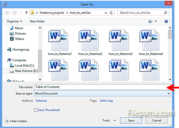Screen dimensions: 179x128
Task: Click the how_to_Katerina1 file name label
Action: (60, 54)
